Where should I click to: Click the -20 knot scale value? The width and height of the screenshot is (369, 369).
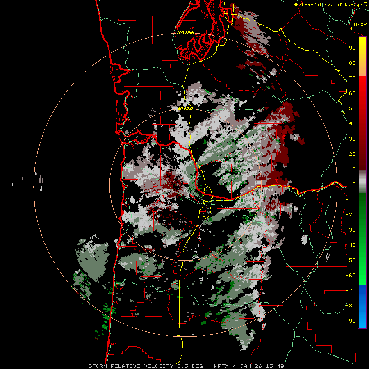click(x=351, y=214)
